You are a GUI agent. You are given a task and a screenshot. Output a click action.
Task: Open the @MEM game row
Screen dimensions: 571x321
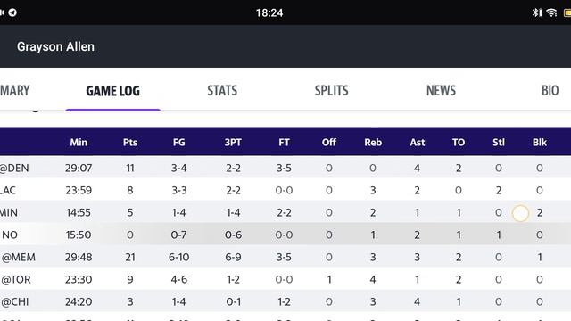(x=285, y=257)
